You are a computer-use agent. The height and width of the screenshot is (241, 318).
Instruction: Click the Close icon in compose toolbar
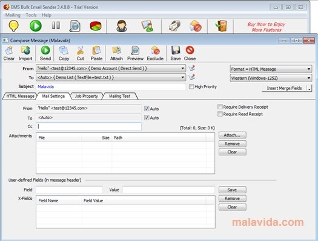190,53
